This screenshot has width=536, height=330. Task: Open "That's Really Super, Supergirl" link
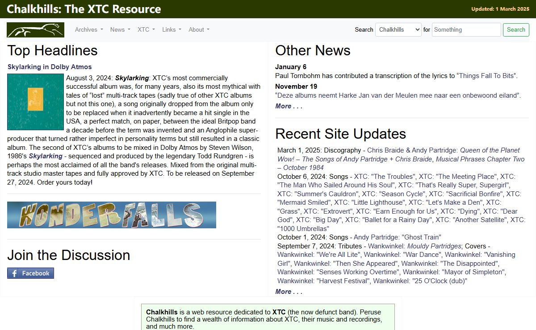pyautogui.click(x=454, y=185)
